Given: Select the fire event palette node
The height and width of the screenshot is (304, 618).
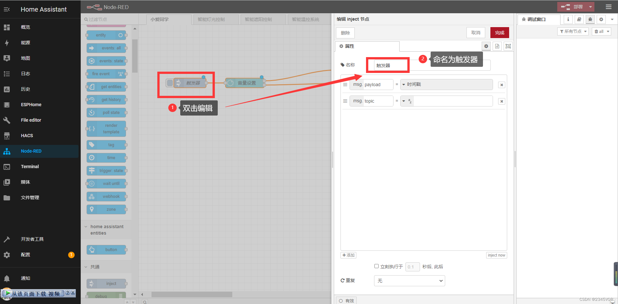Looking at the screenshot, I should [x=106, y=74].
